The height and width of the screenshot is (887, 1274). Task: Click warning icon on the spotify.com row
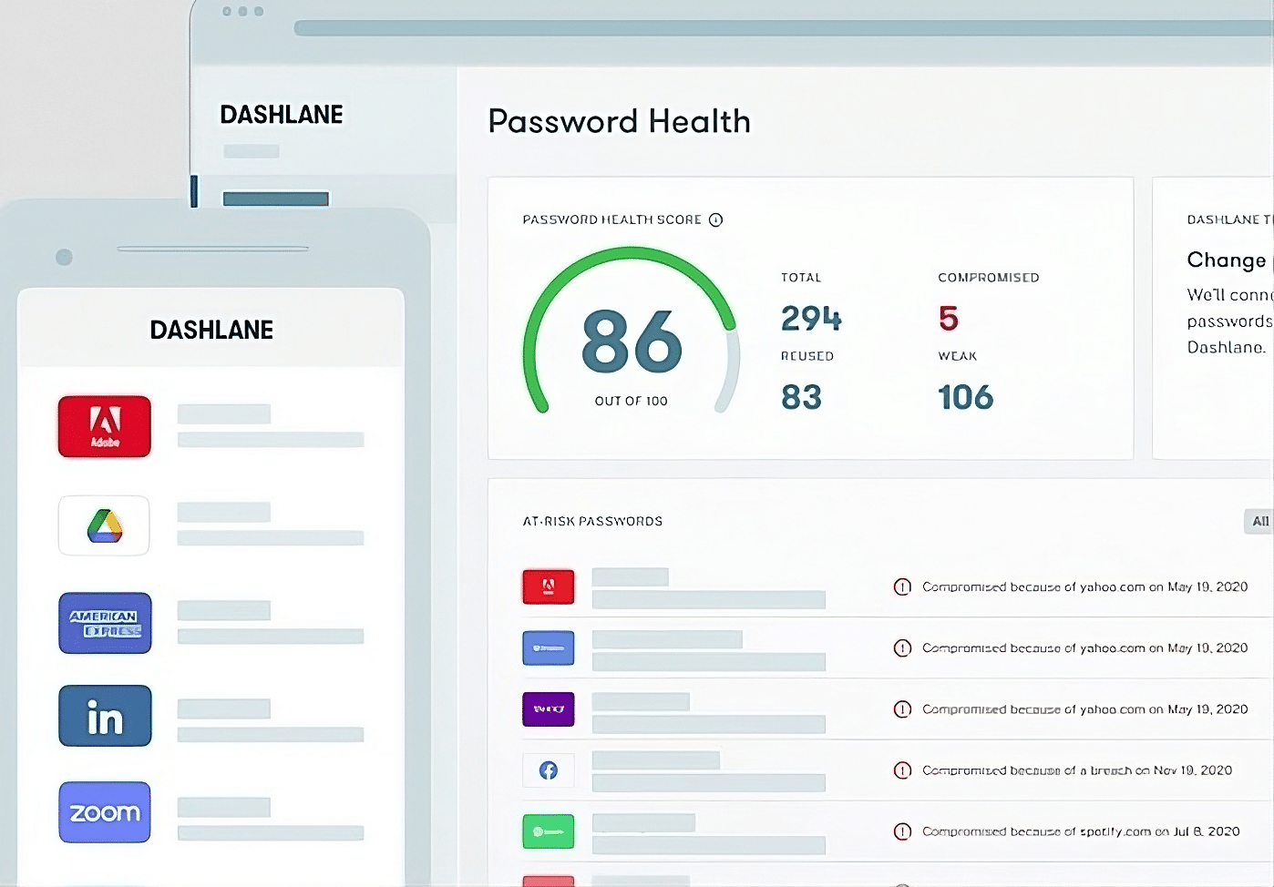coord(902,831)
